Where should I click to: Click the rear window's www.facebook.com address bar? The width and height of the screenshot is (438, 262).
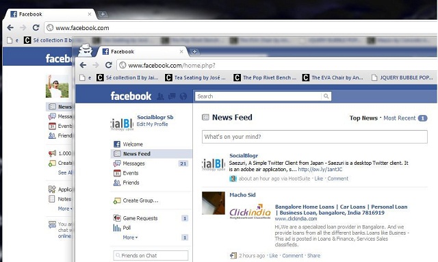point(240,27)
